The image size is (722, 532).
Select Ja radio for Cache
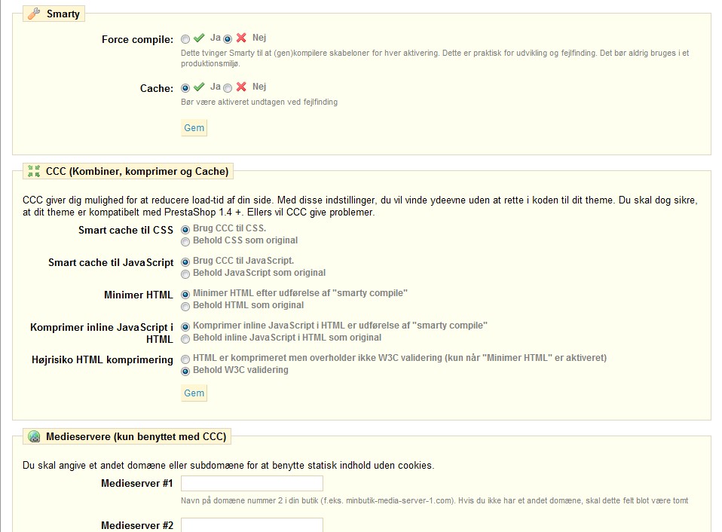pos(185,88)
